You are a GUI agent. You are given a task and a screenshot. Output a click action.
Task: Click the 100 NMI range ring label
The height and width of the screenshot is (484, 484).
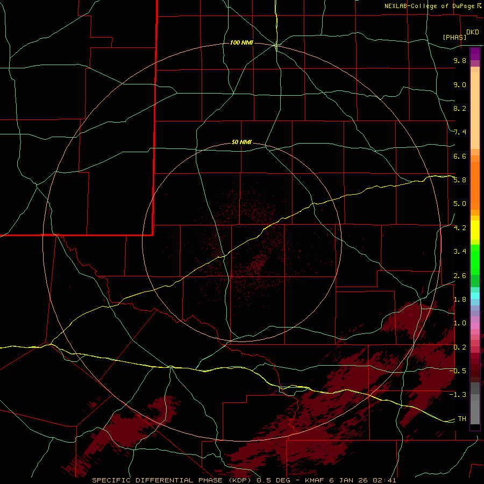click(241, 42)
